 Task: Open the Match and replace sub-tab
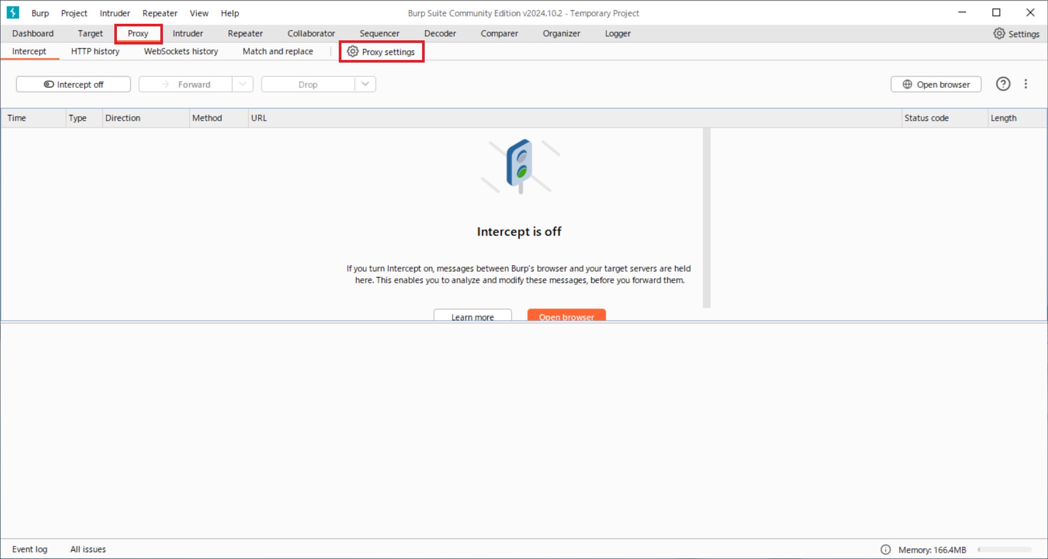(278, 51)
